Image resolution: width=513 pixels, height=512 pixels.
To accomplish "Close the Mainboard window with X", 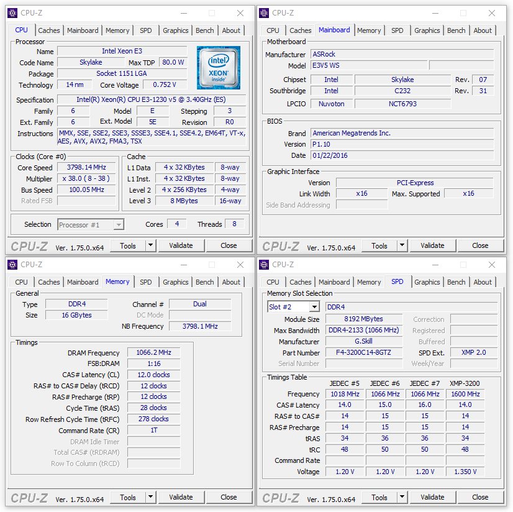I will [x=492, y=13].
